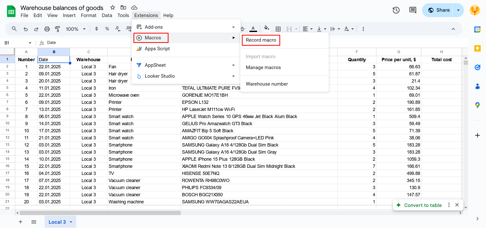486x228 pixels.
Task: Undo the last action
Action: (26, 29)
